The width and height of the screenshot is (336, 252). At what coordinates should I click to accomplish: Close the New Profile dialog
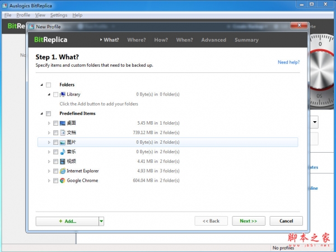tap(300, 25)
